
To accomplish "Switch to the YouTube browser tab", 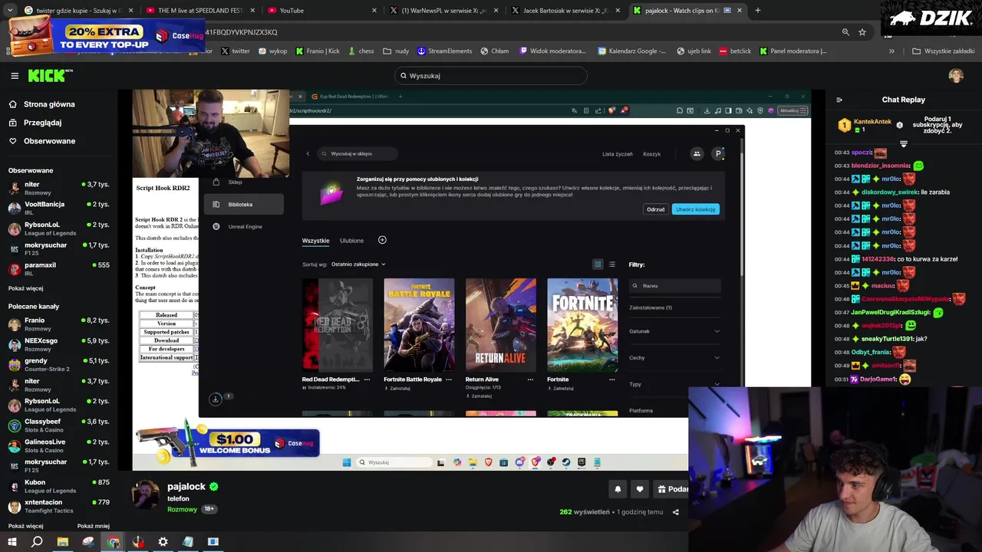I will point(322,10).
